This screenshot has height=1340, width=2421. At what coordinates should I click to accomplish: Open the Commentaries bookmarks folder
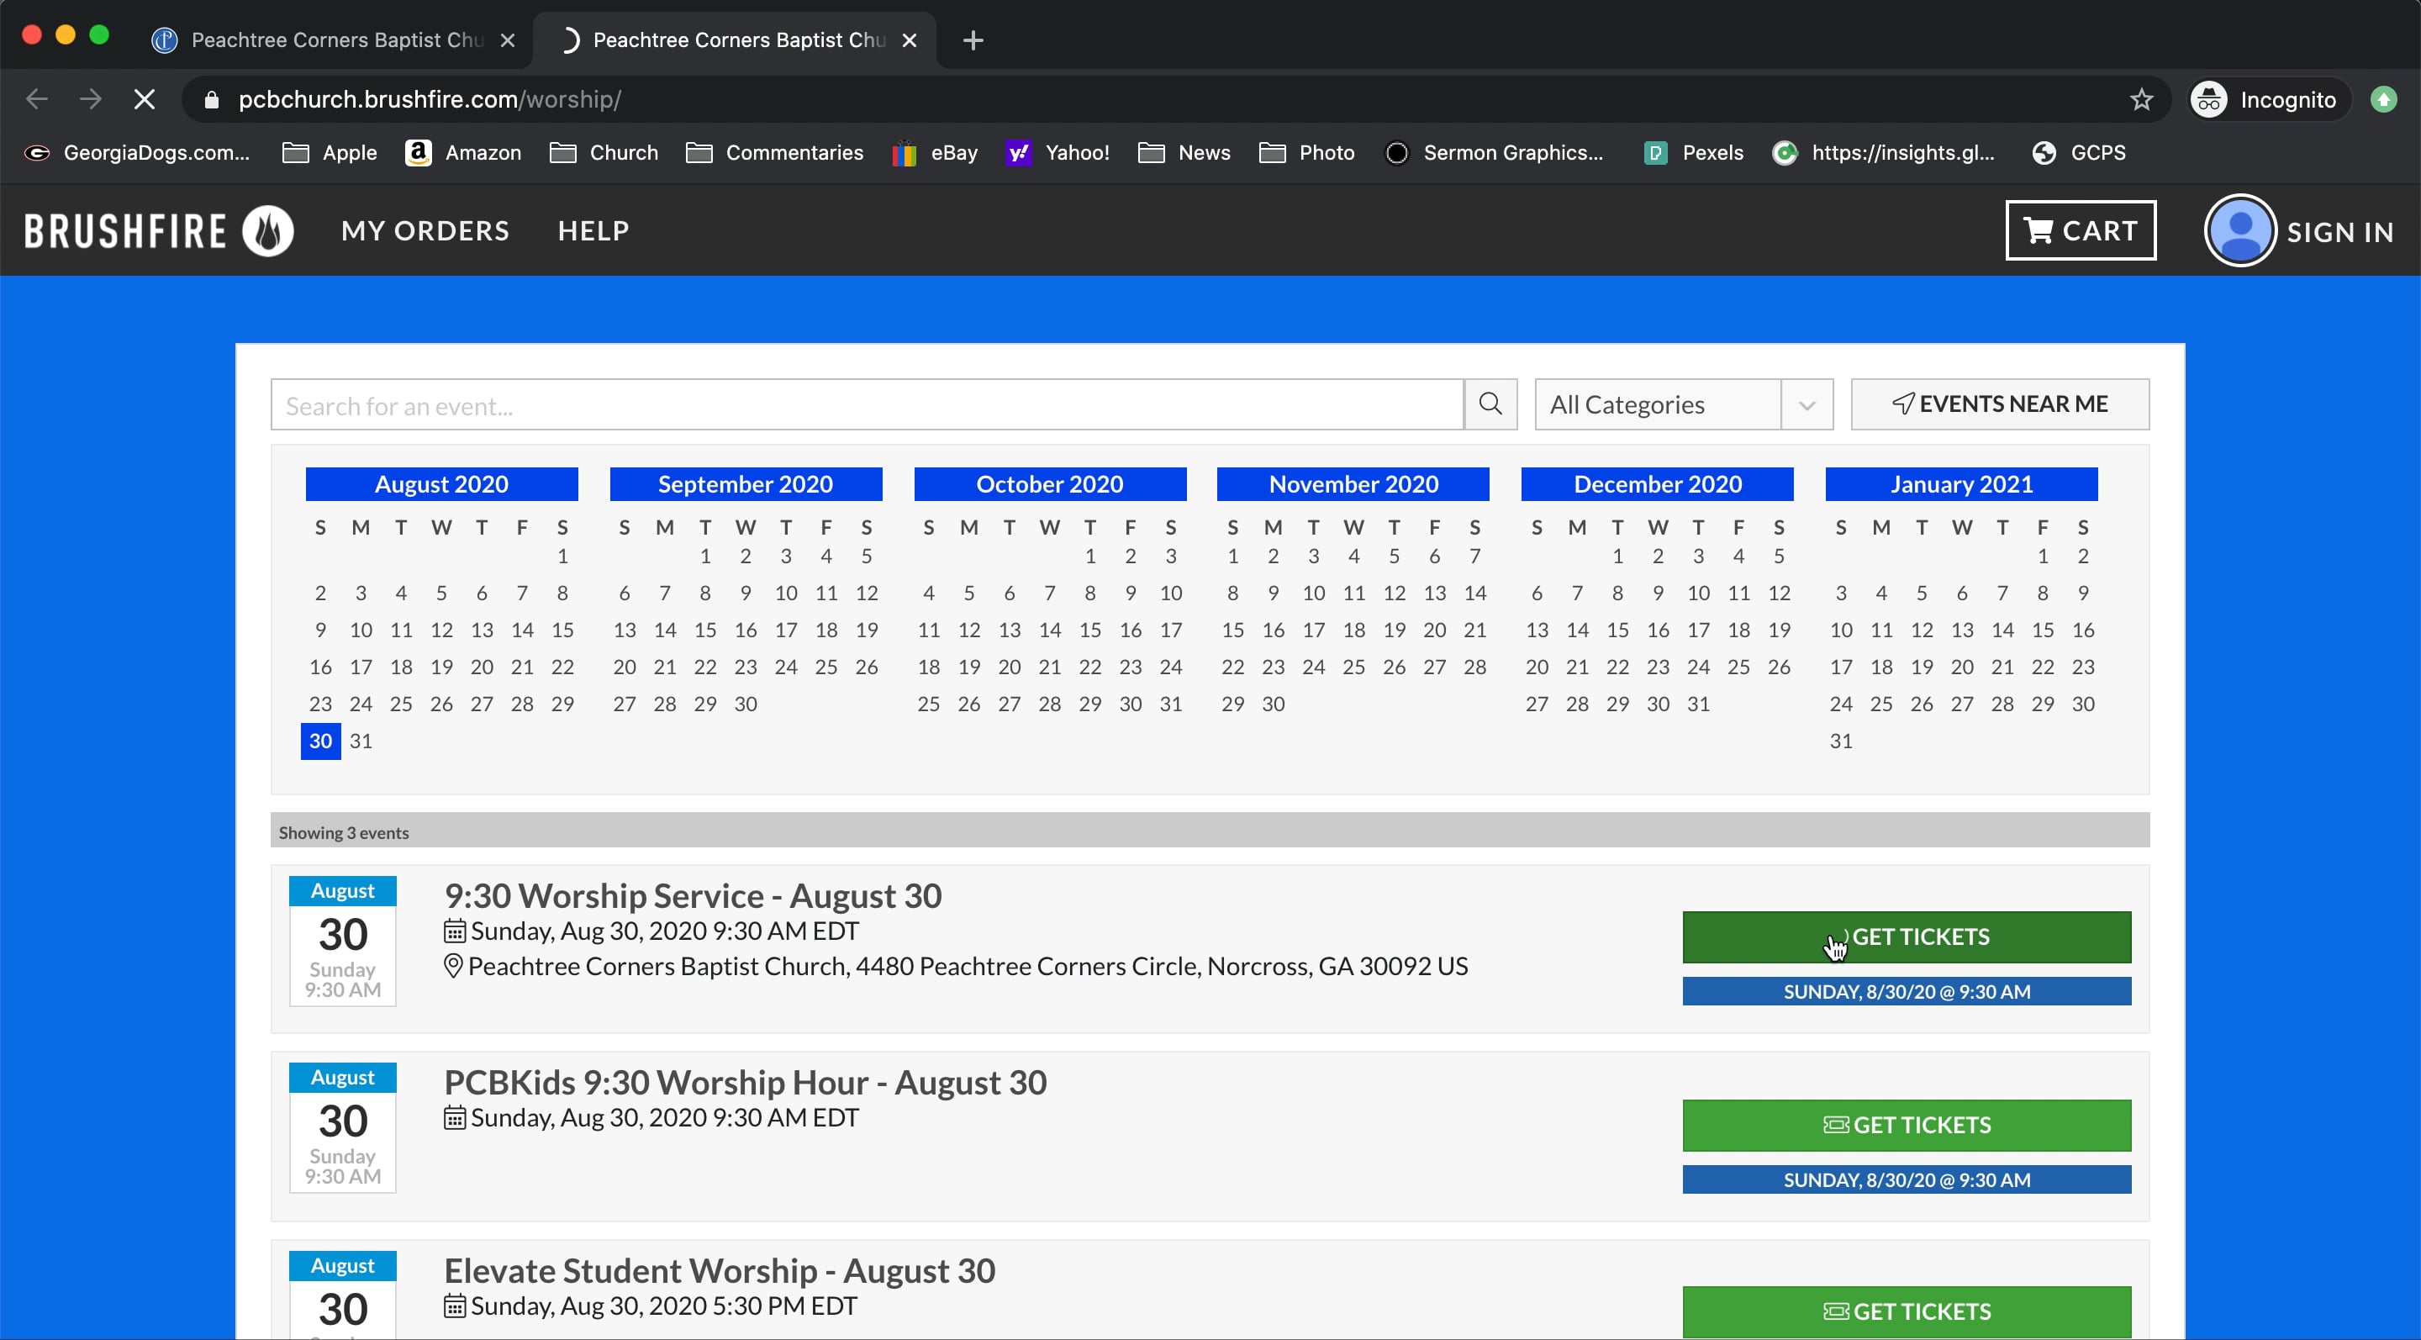coord(774,152)
